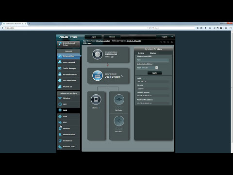The width and height of the screenshot is (233, 175).
Task: Click the Internet status globe icon
Action: pyautogui.click(x=98, y=54)
